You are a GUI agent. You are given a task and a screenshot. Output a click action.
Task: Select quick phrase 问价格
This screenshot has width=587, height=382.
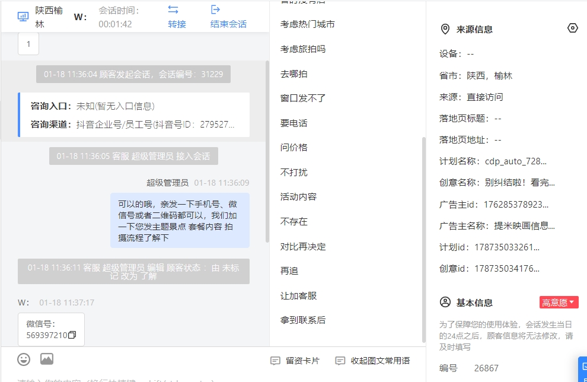(294, 148)
